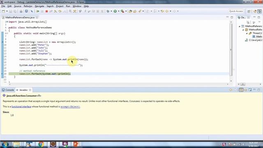The width and height of the screenshot is (263, 148).
Task: Switch to the Console tab
Action: click(8, 90)
